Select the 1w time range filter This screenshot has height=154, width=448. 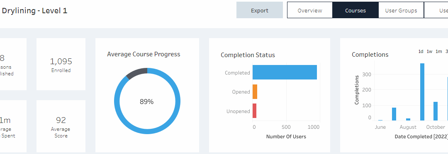[429, 52]
